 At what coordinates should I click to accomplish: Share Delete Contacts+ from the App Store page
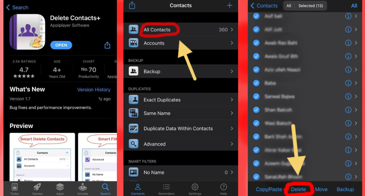point(107,45)
